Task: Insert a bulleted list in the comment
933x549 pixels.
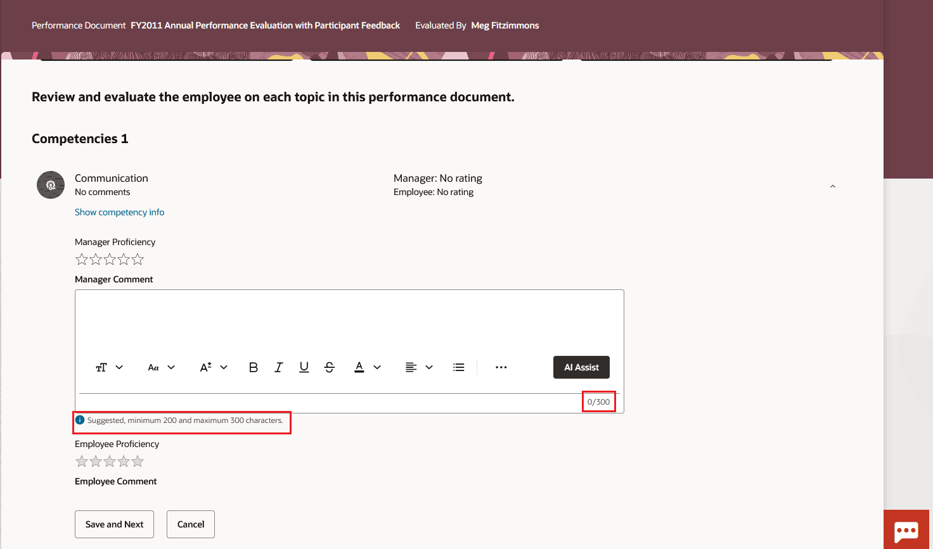Action: [x=458, y=367]
